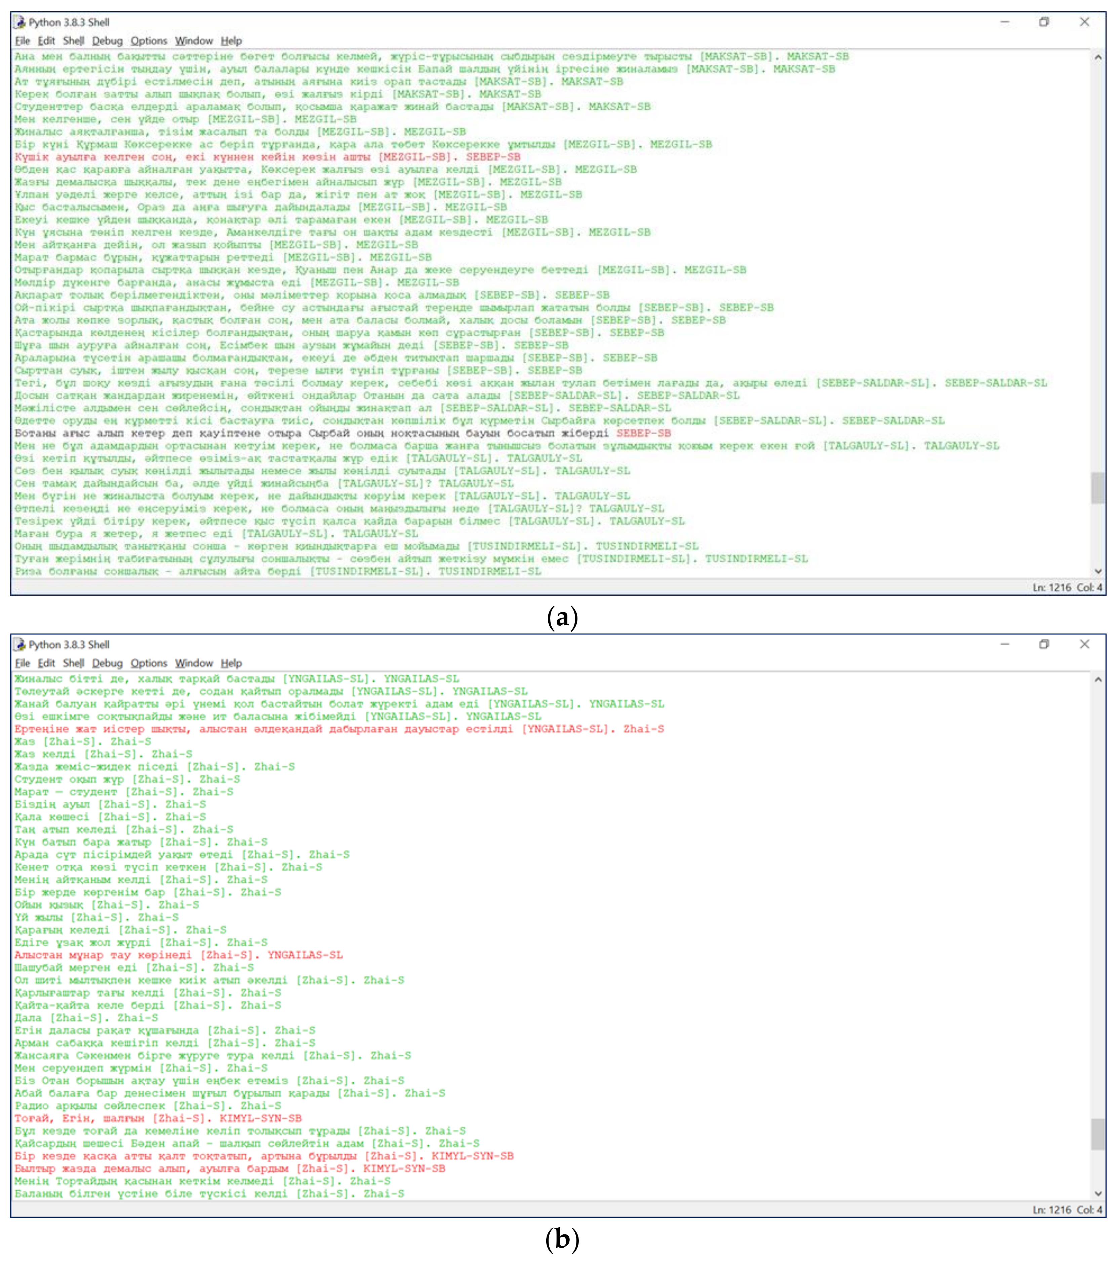
Task: Minimize the upper Python Shell window
Action: coord(1005,22)
